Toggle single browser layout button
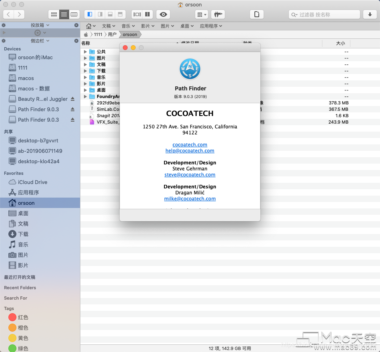380x352 pixels. pos(137,14)
